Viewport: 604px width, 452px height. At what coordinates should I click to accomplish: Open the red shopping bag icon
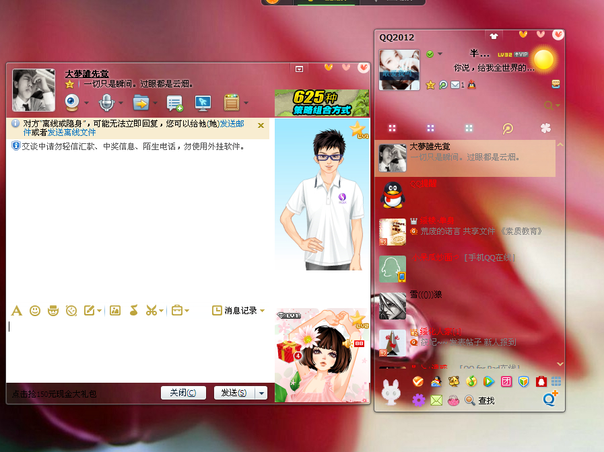coord(541,381)
